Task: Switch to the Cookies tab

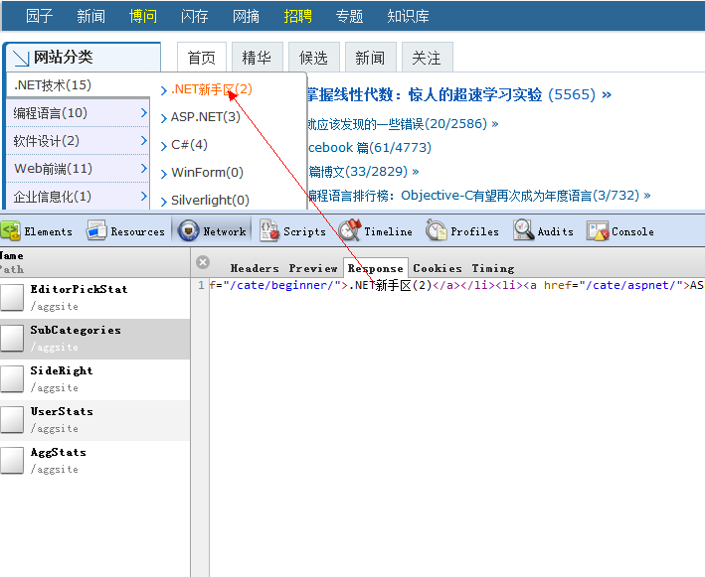Action: click(x=438, y=268)
